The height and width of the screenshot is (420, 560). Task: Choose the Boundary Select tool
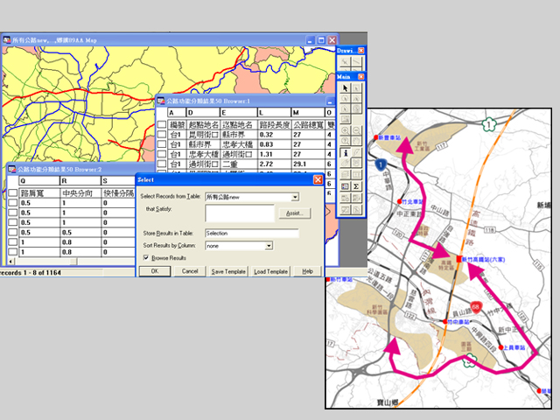pyautogui.click(x=345, y=108)
